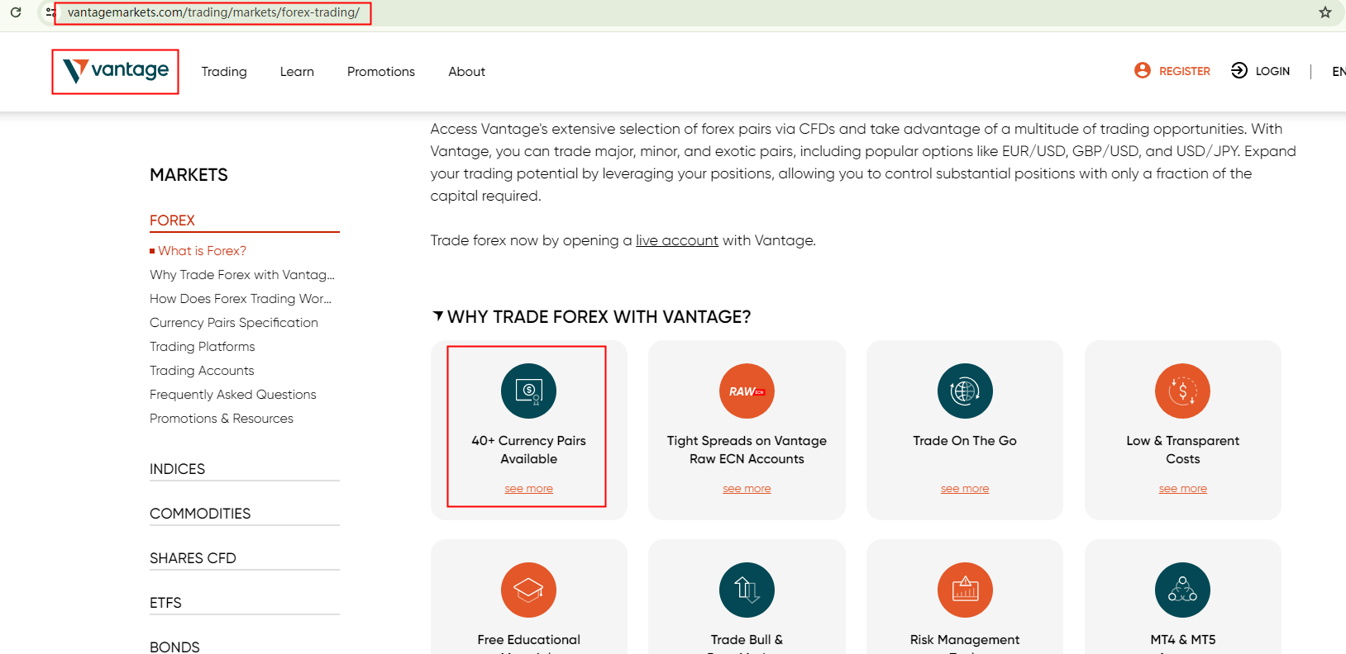Click the WHY TRADE FOREX WITH VANTAGE heading
Viewport: 1346px width, 654px height.
pos(599,317)
